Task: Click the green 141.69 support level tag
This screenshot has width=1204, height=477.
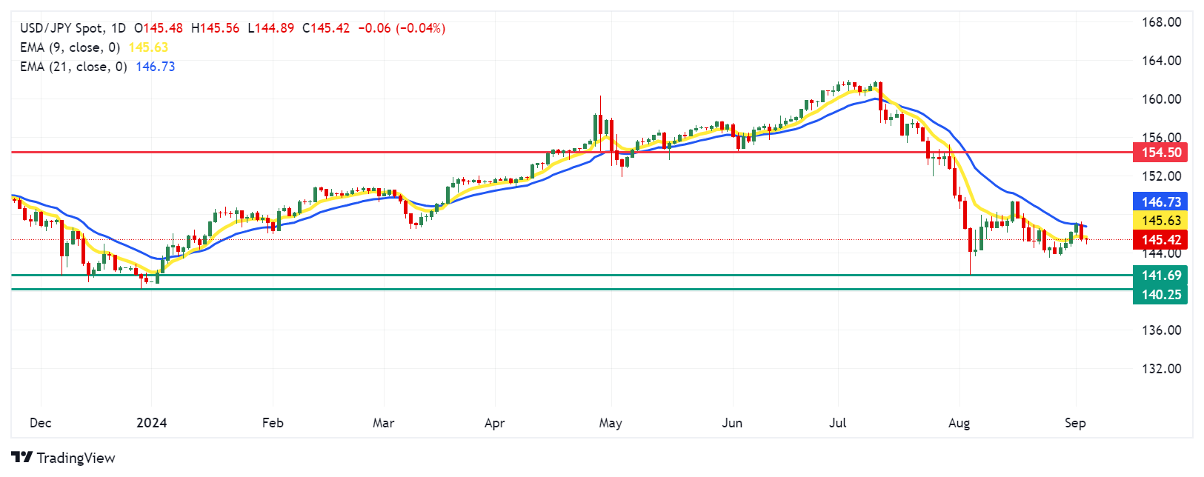Action: (1160, 276)
